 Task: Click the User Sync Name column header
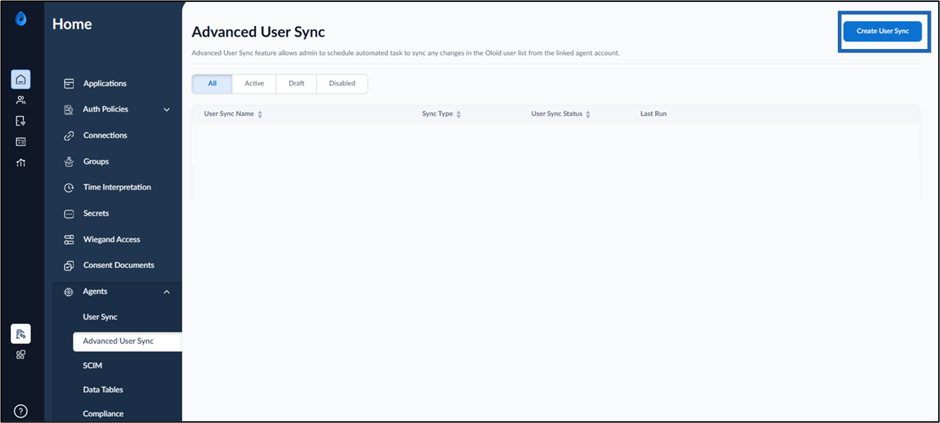(229, 114)
